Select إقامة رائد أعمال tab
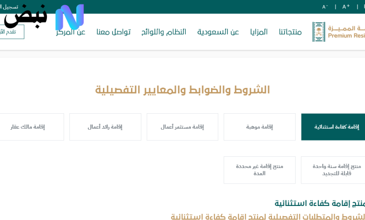Screen dimensions: 365x220 (x=105, y=127)
